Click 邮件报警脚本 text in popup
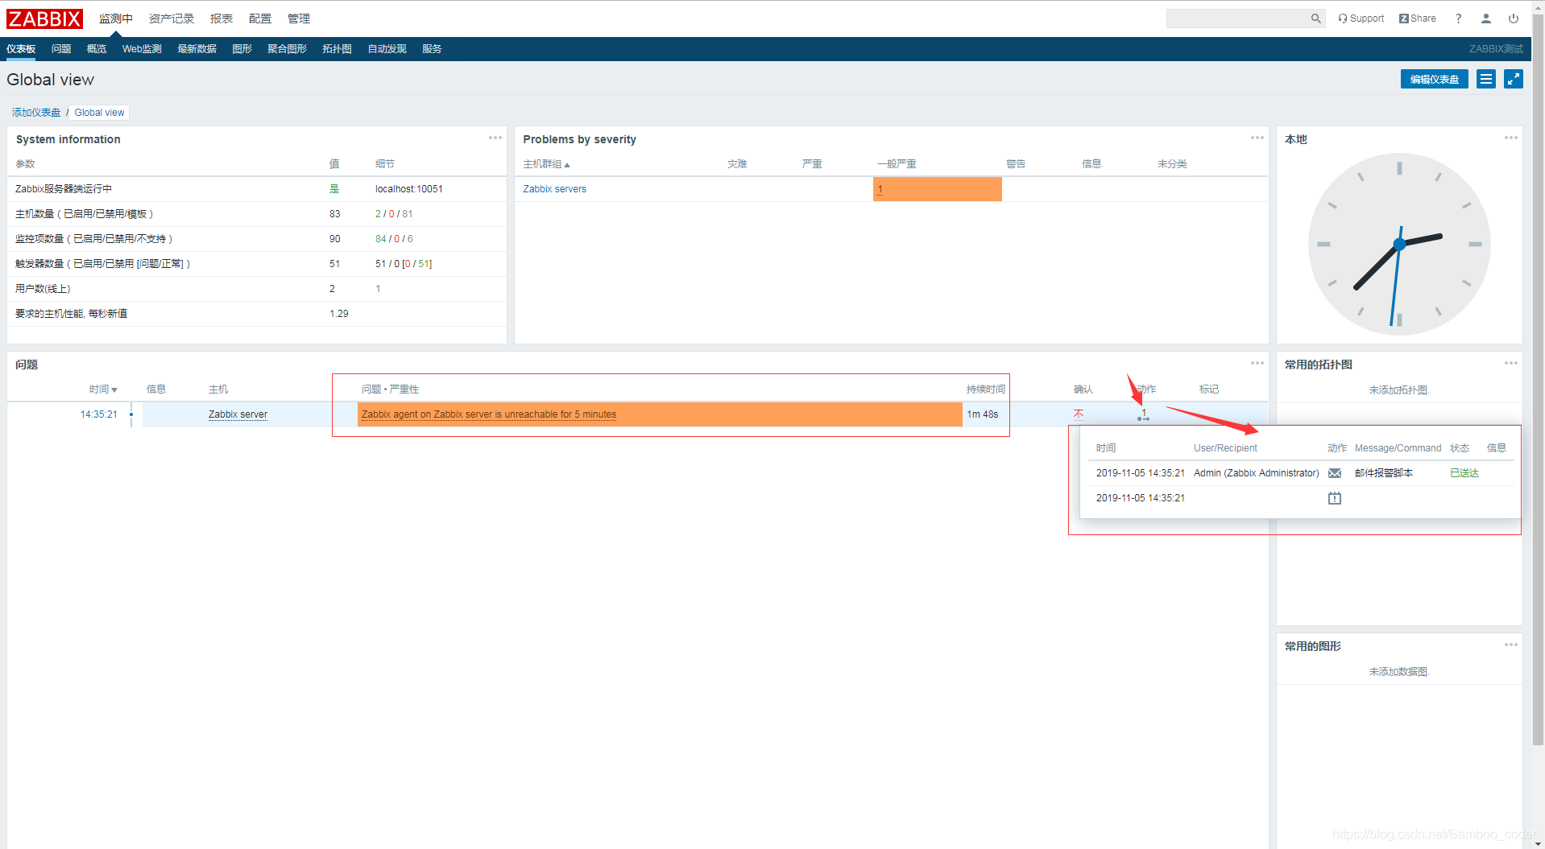Screen dimensions: 1545x849 click(x=1384, y=473)
